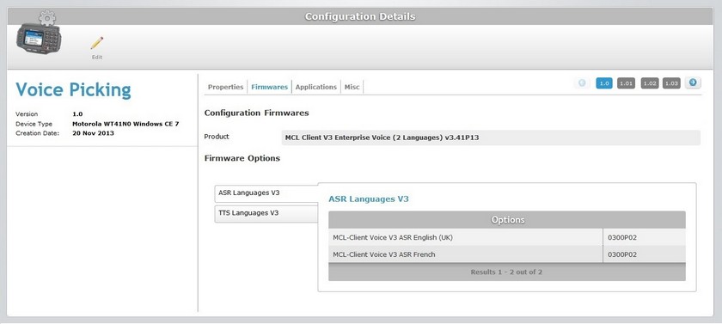Open the Misc tab
The height and width of the screenshot is (324, 722).
(x=352, y=87)
